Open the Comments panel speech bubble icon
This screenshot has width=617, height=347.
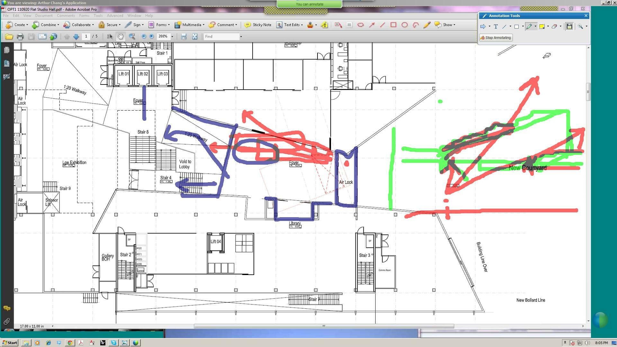(x=6, y=308)
